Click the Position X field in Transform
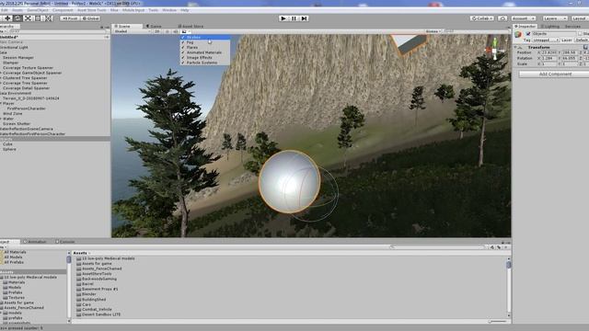This screenshot has width=589, height=331. pos(549,53)
